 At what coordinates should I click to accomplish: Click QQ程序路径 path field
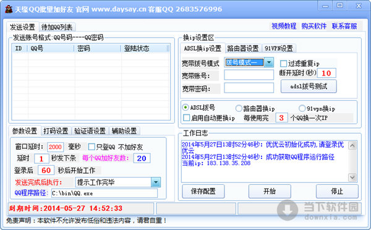pos(104,194)
